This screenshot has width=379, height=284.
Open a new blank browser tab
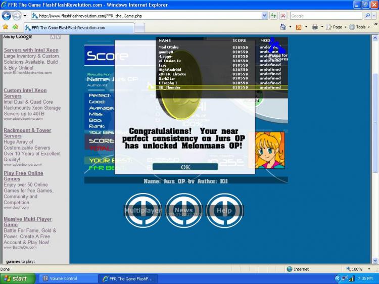(139, 28)
